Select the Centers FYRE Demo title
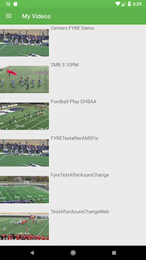 point(72,28)
